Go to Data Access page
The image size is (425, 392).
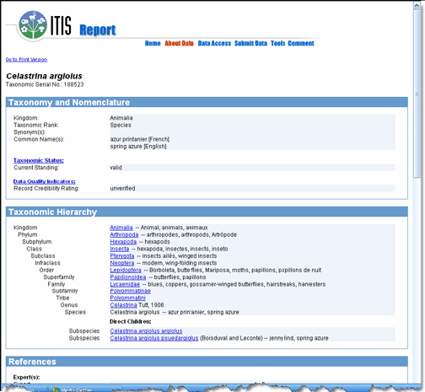(x=214, y=43)
